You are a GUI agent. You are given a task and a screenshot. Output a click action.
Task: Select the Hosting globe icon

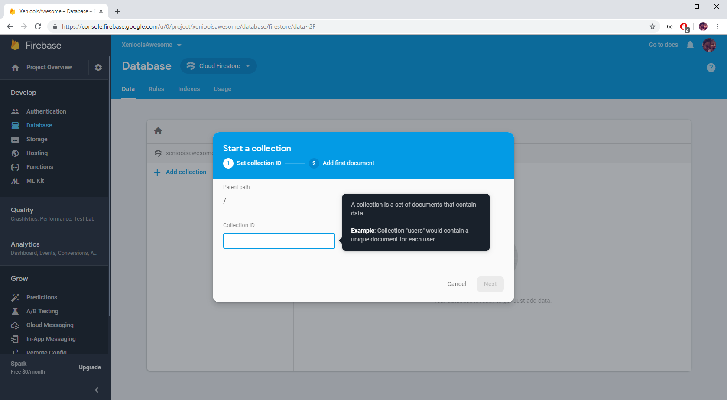pyautogui.click(x=15, y=153)
